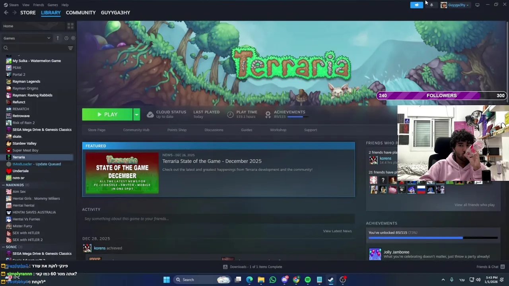Viewport: 509px width, 286px height.
Task: Click the sort ascending arrow icon
Action: tap(58, 38)
